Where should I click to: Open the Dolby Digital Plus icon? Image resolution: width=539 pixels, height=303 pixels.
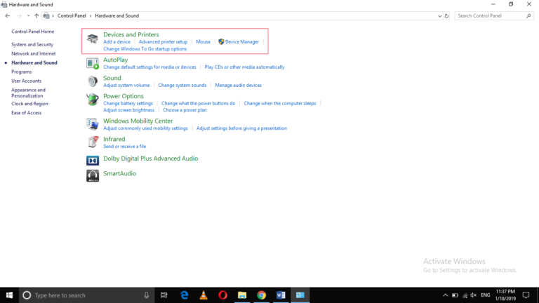click(93, 159)
